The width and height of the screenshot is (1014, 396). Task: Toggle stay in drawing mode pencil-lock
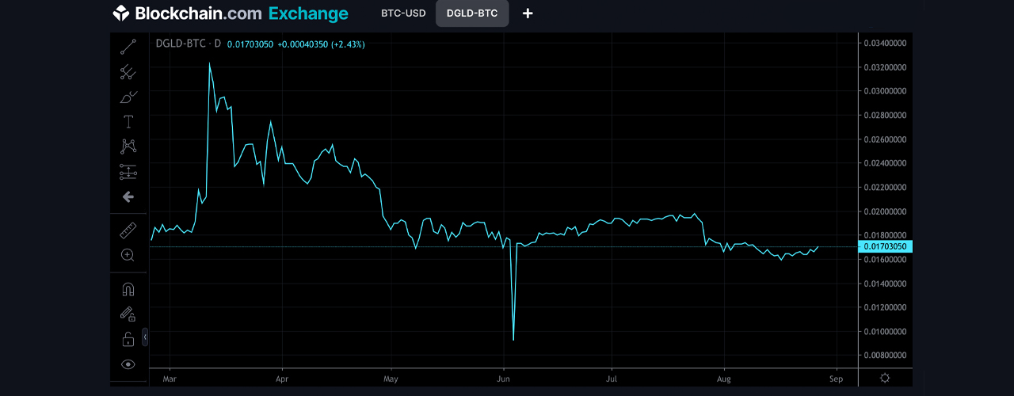pos(128,314)
